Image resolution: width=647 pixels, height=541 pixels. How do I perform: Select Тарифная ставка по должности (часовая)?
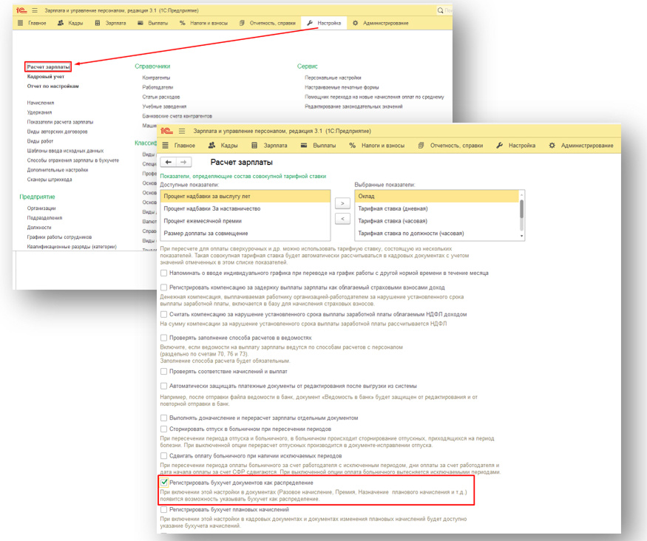437,234
